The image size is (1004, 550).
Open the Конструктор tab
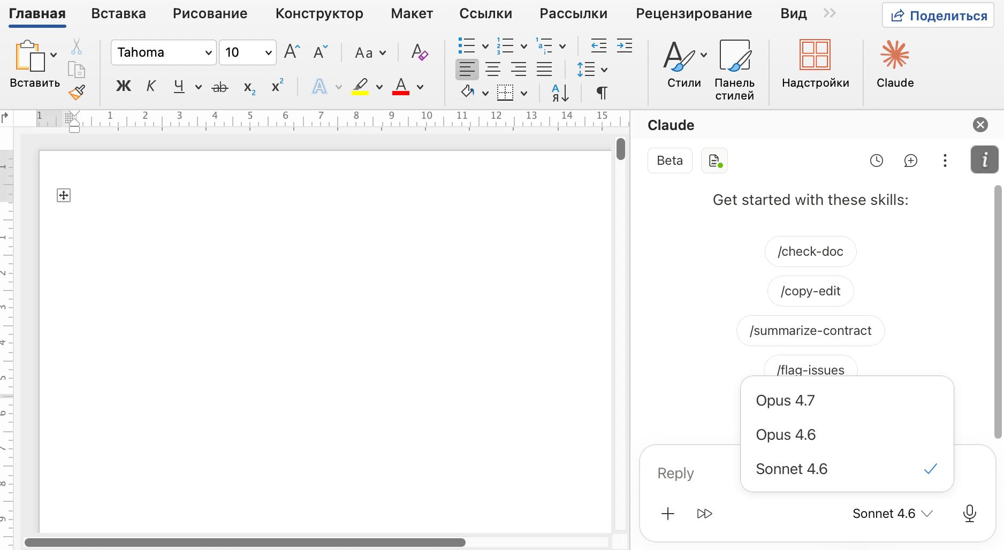click(319, 13)
